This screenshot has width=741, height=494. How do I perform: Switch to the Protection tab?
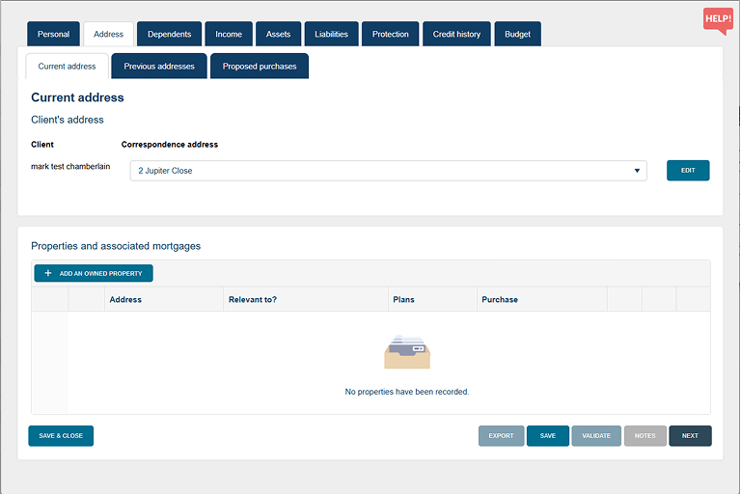[391, 34]
